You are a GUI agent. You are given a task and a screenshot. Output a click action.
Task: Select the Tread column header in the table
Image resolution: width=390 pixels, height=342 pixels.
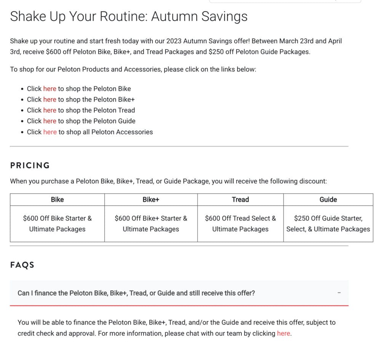click(240, 200)
